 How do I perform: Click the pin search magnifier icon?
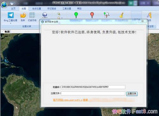tap(106, 15)
